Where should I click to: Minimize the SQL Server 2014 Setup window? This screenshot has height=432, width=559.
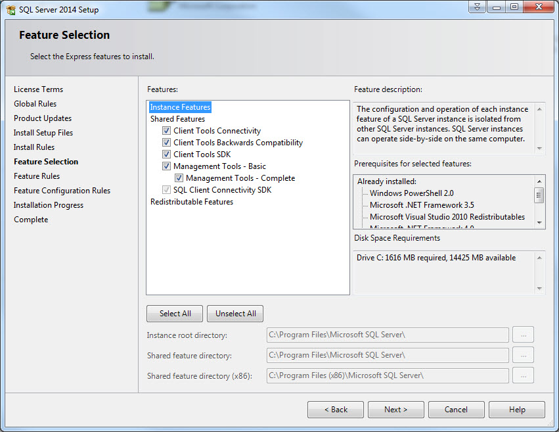496,7
